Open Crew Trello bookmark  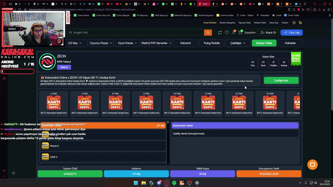291,15
